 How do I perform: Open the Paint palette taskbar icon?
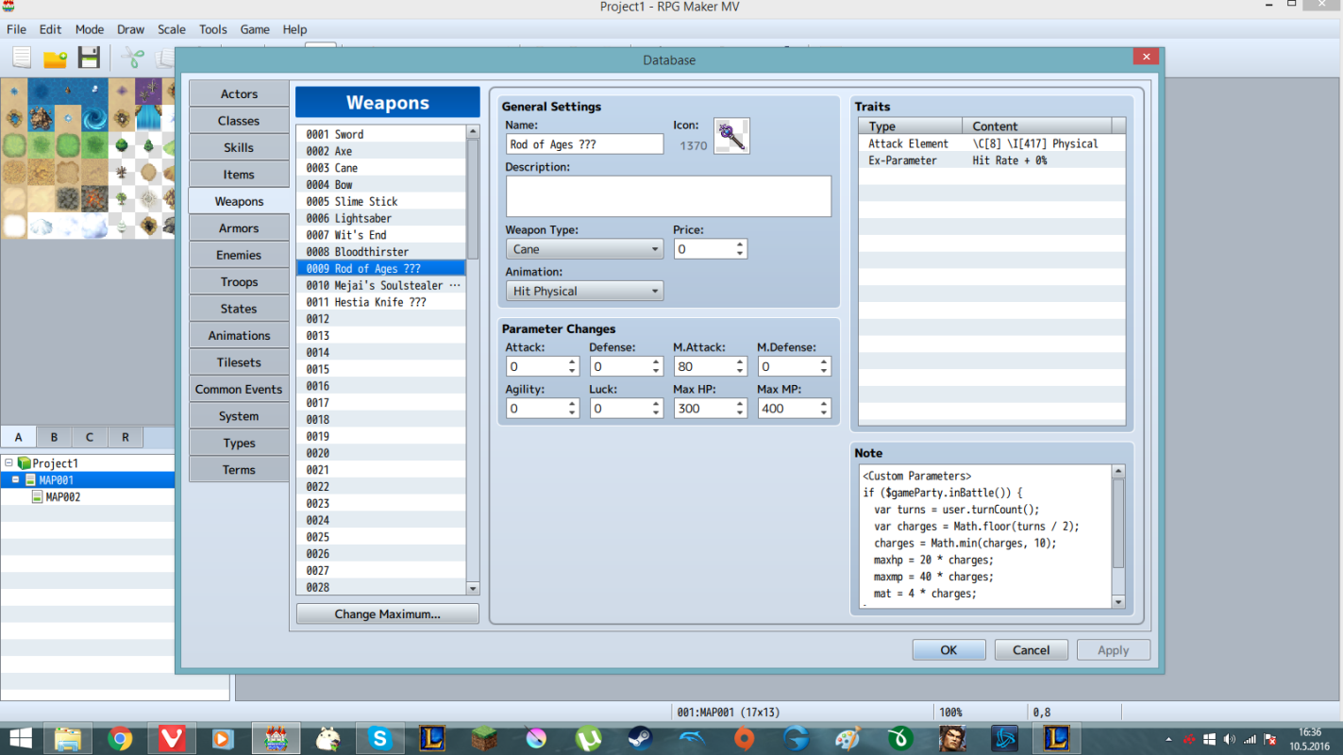click(848, 738)
